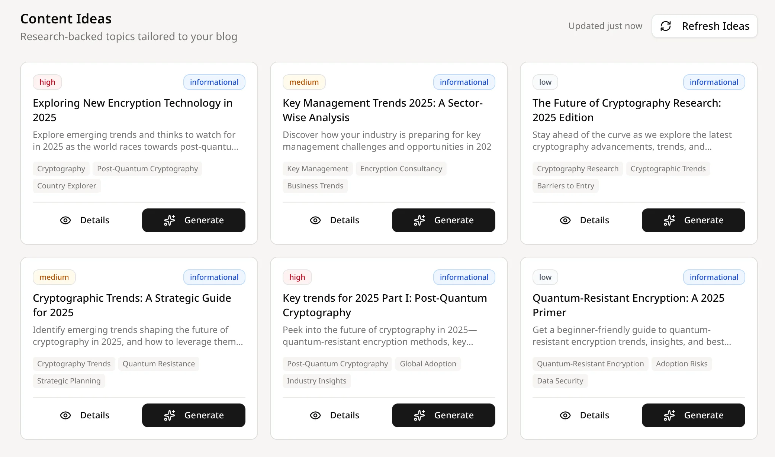
Task: Click the sparkle icon to Generate Exploring New Encryption Technology
Action: pos(170,220)
